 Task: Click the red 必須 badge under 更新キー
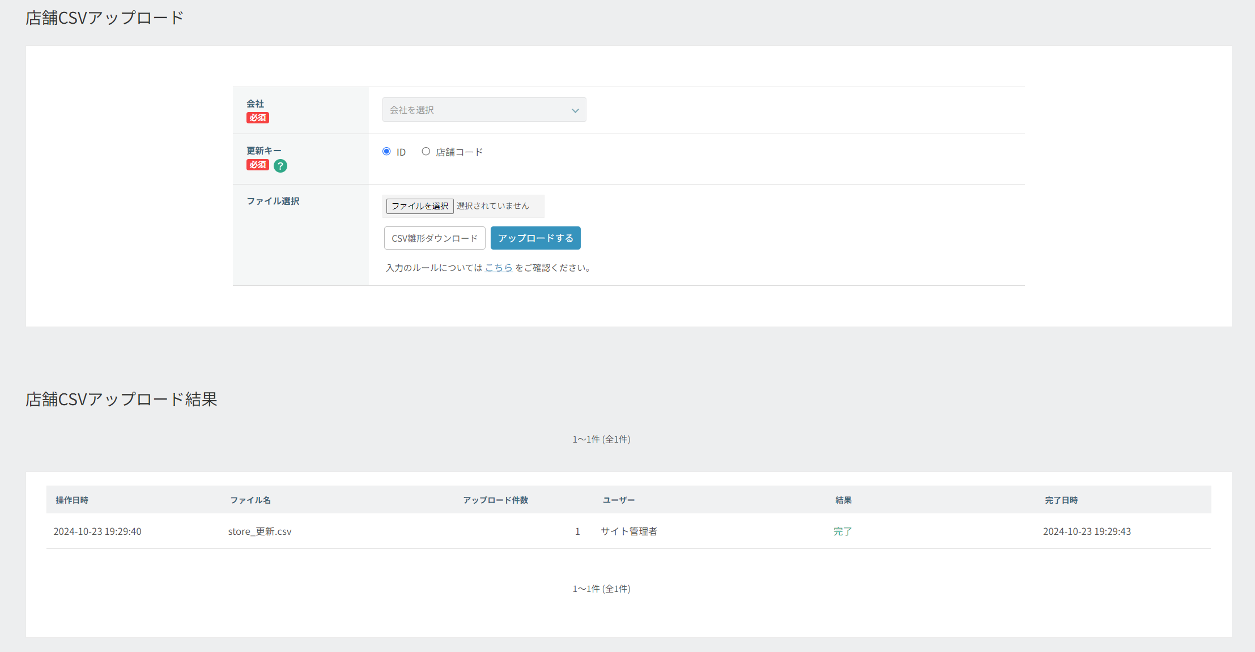(257, 165)
